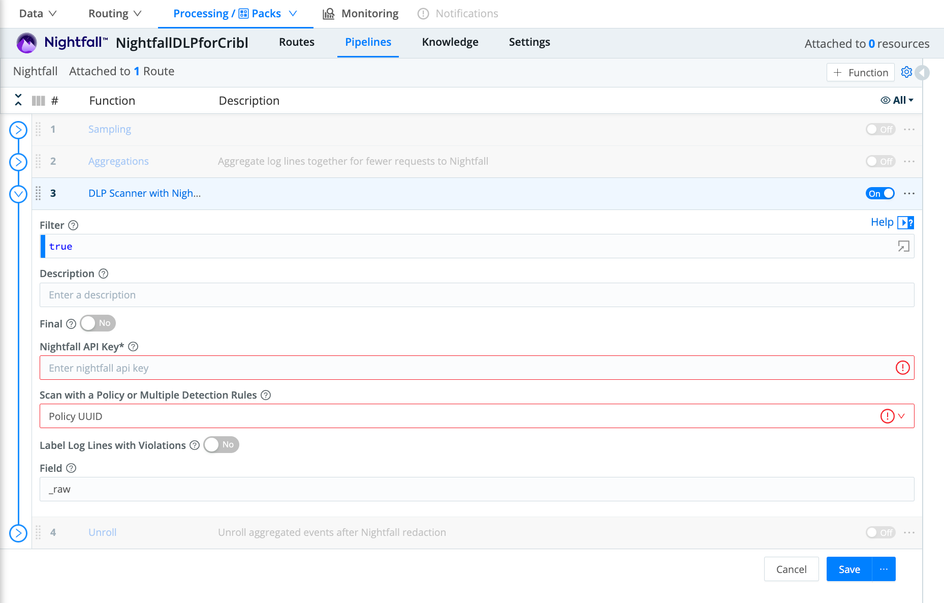This screenshot has width=944, height=603.
Task: Expand the Sampling function row
Action: click(18, 130)
